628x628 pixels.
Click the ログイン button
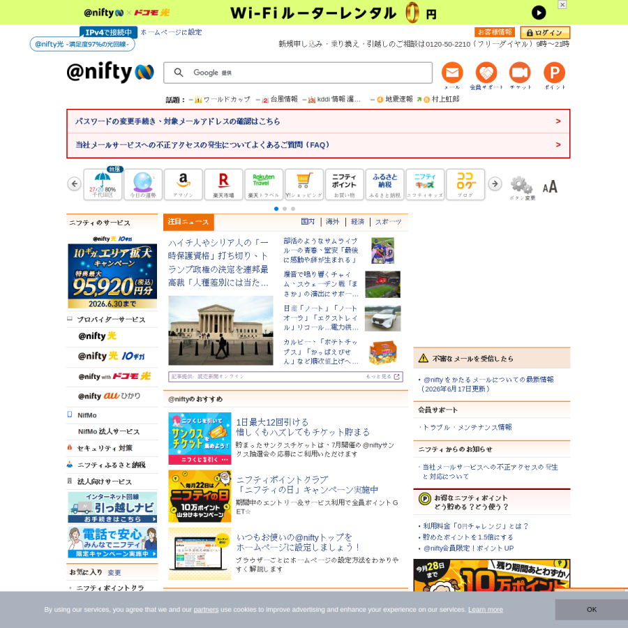point(545,32)
